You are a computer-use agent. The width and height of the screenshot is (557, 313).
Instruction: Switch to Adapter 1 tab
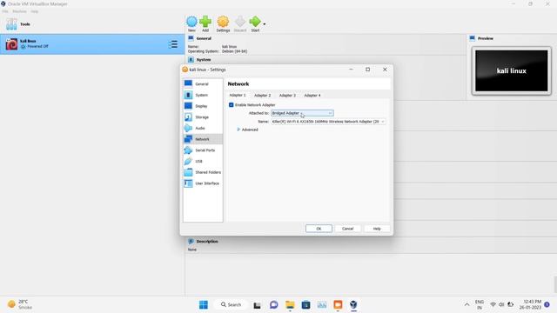[238, 95]
